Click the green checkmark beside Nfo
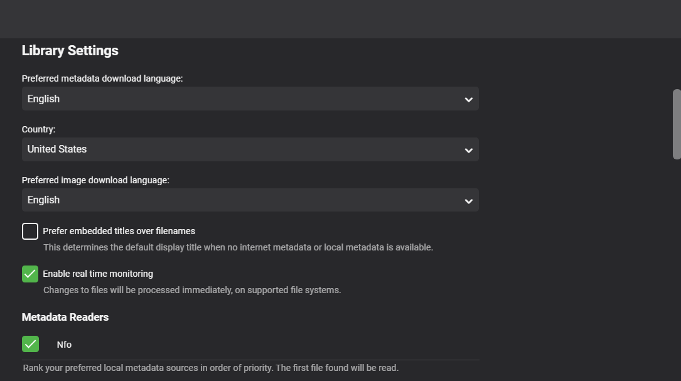This screenshot has width=681, height=381. [x=30, y=344]
